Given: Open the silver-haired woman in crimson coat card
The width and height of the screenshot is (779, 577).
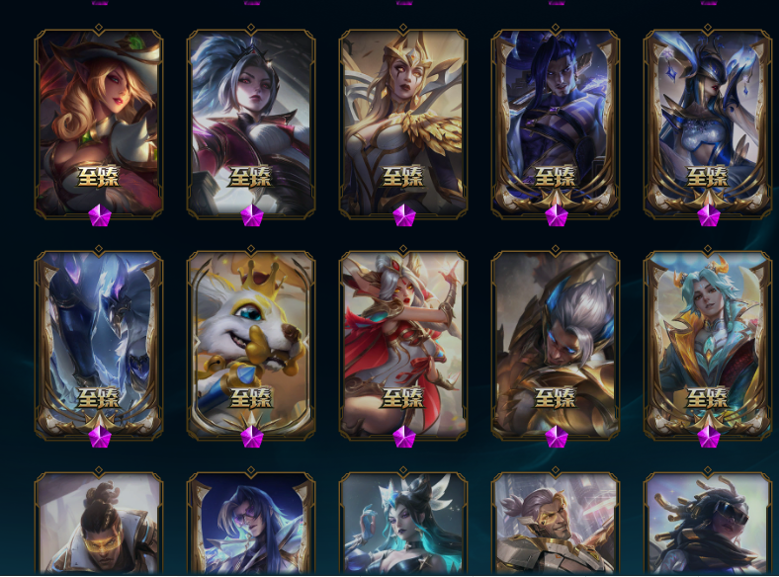Looking at the screenshot, I should 251,124.
